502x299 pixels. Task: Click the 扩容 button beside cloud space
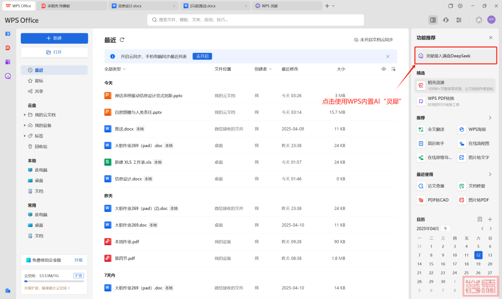coord(79,275)
